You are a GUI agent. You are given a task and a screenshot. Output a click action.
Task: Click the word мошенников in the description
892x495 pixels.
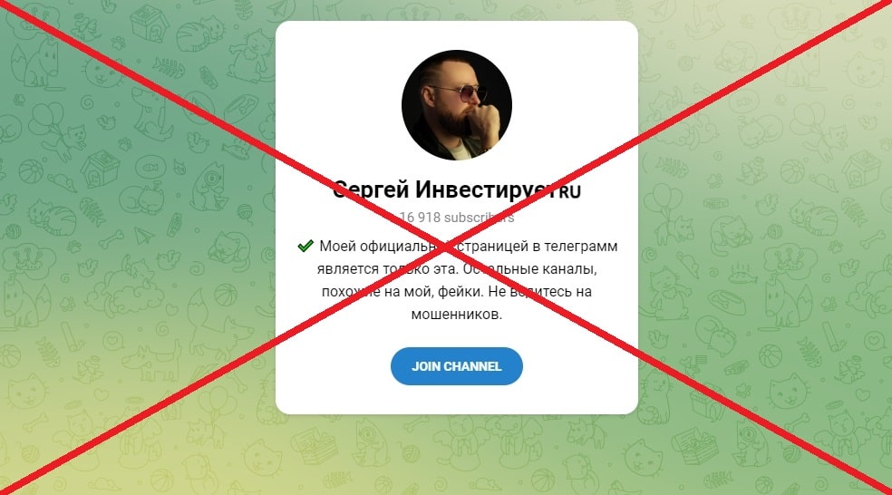tap(456, 314)
